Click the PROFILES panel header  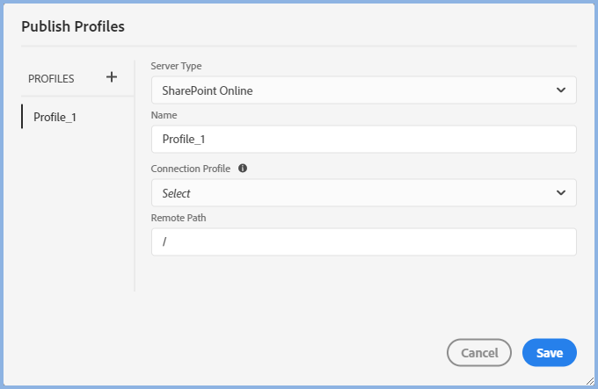click(x=51, y=78)
